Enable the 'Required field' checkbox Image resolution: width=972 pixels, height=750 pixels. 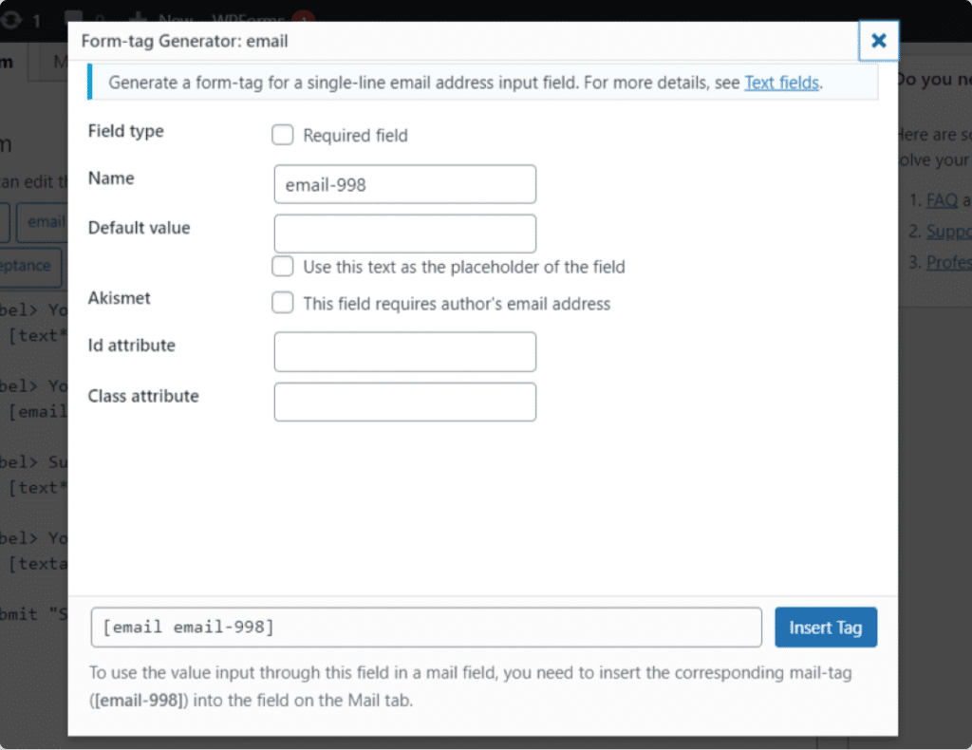coord(282,135)
